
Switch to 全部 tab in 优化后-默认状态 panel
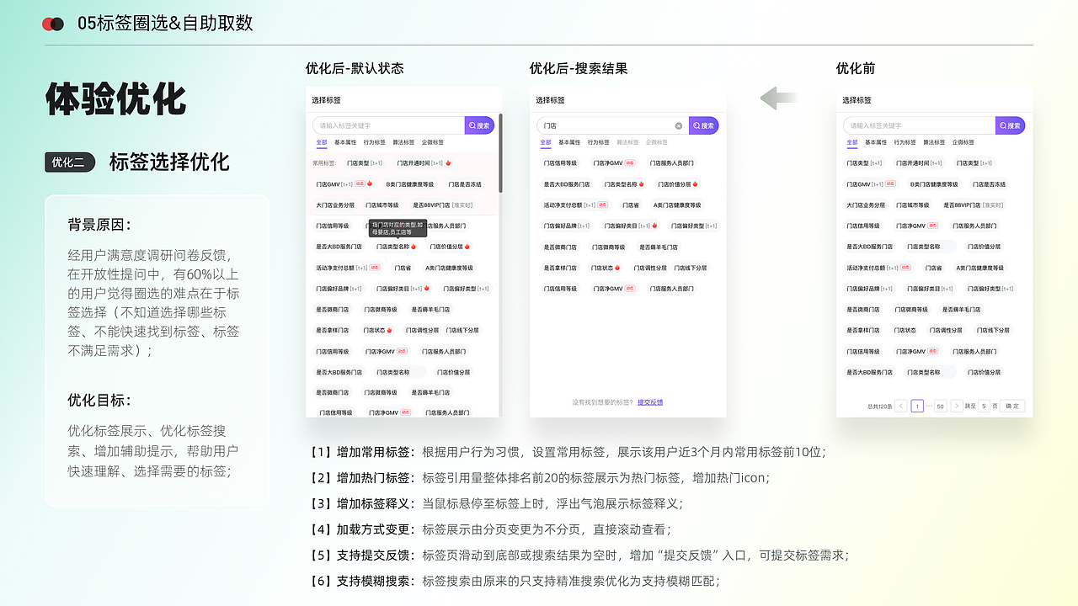(322, 142)
